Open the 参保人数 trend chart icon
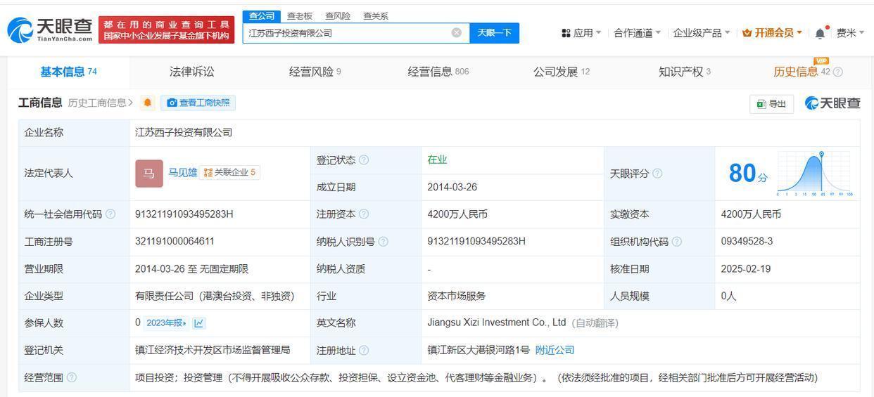 click(x=199, y=323)
